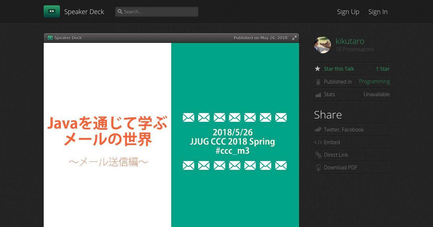The width and height of the screenshot is (433, 227).
Task: Click the embed code brackets icon
Action: click(x=318, y=142)
